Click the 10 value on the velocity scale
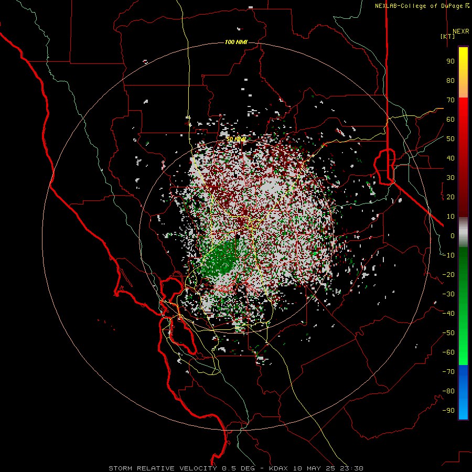This screenshot has height=472, width=472. (450, 217)
